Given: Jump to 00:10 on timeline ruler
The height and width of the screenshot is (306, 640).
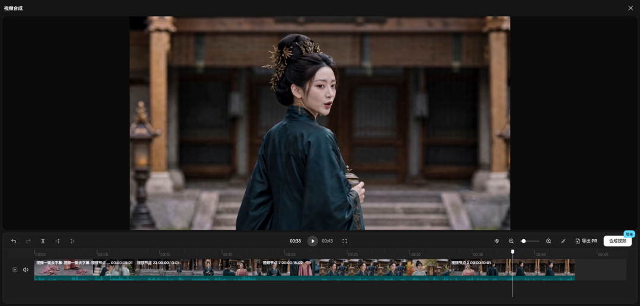Looking at the screenshot, I should click(x=165, y=255).
